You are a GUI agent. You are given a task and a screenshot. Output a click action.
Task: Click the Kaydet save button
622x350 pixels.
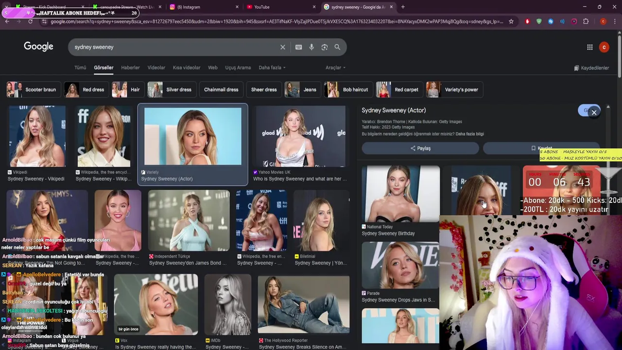coord(541,148)
